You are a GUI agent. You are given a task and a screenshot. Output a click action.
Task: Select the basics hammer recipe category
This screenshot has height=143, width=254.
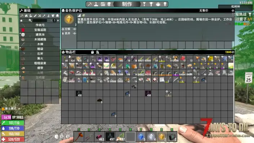(x=22, y=16)
